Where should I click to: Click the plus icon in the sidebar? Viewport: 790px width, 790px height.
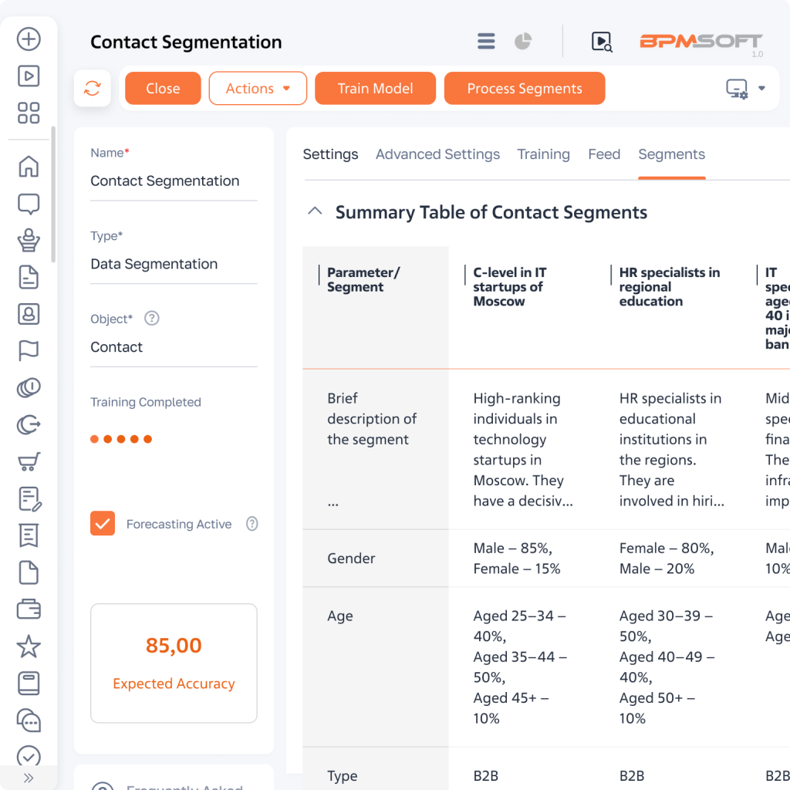(x=29, y=39)
